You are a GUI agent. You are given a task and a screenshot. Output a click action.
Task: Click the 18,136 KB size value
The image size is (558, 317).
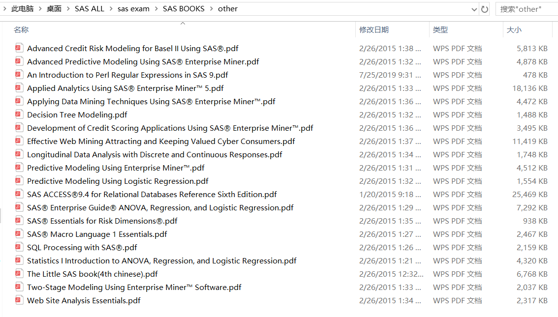530,88
